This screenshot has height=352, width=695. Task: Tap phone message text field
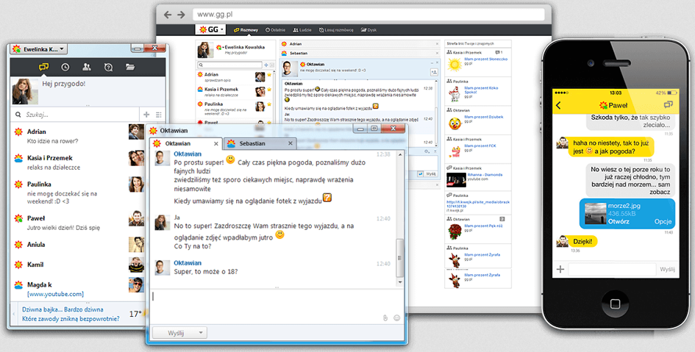pyautogui.click(x=612, y=269)
